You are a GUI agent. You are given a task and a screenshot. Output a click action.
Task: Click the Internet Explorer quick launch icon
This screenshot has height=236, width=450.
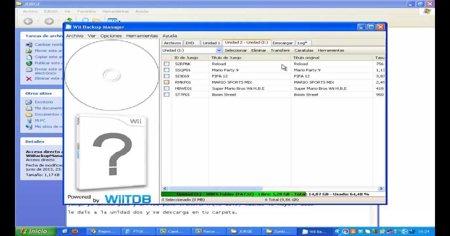click(x=65, y=232)
